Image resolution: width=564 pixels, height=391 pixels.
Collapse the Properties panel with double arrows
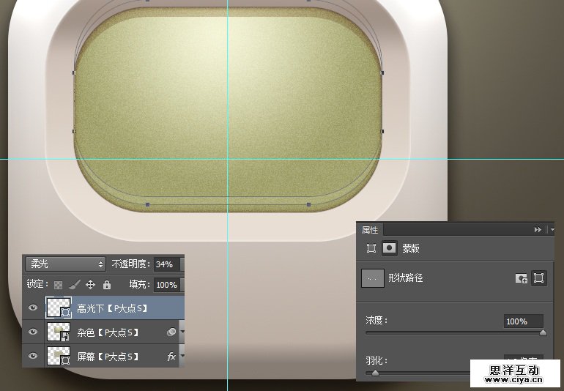(538, 229)
